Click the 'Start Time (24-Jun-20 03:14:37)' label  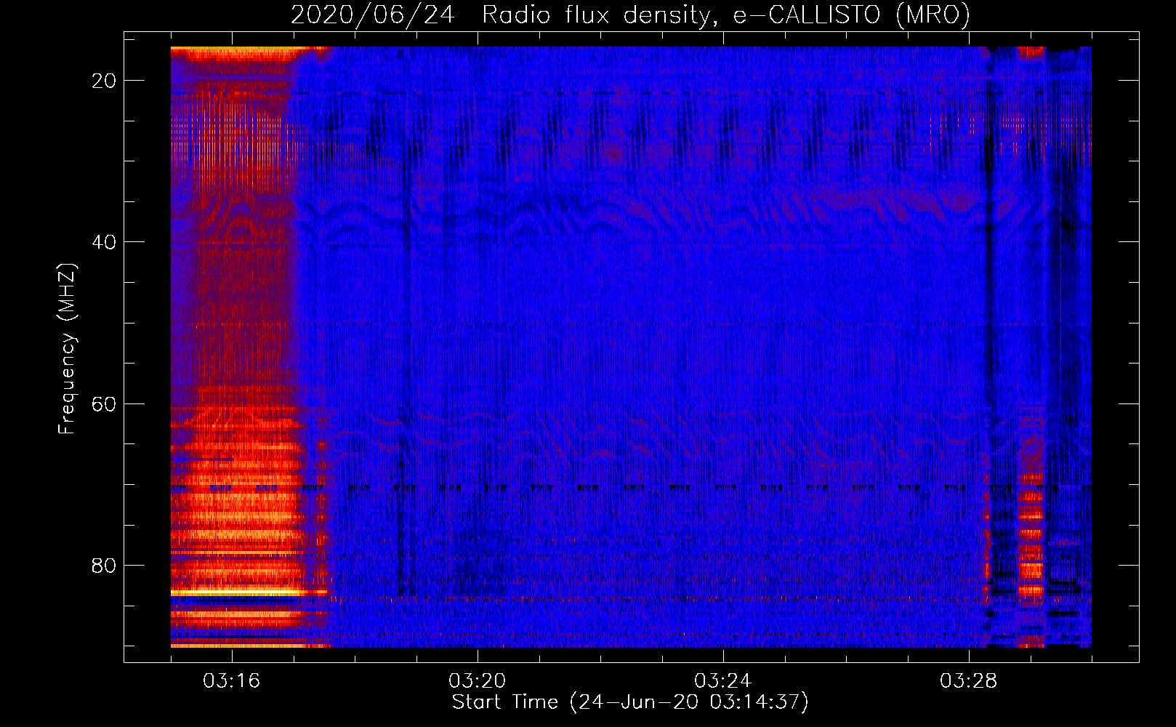pyautogui.click(x=630, y=702)
